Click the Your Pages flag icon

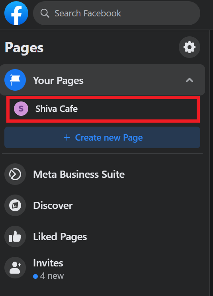point(15,80)
